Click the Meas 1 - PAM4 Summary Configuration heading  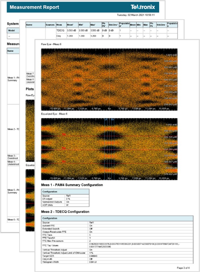(x=72, y=185)
